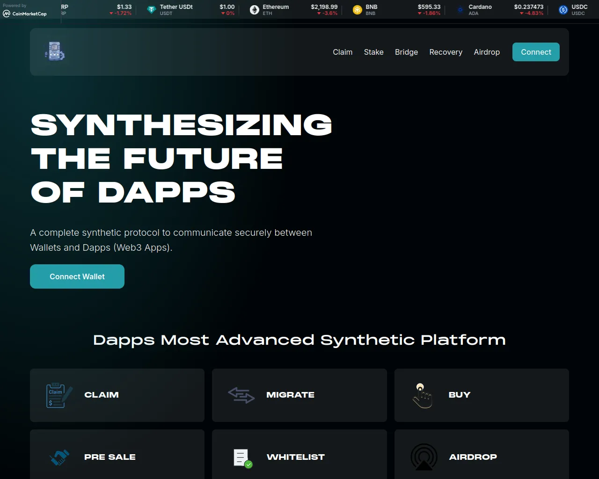The height and width of the screenshot is (479, 599).
Task: Click the Ethereum coin icon
Action: tap(255, 10)
